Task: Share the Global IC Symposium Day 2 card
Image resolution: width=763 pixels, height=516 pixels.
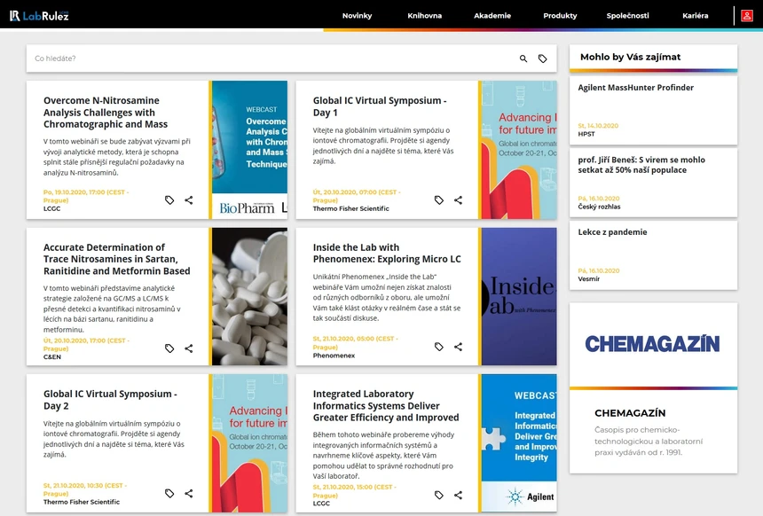Action: click(x=189, y=493)
